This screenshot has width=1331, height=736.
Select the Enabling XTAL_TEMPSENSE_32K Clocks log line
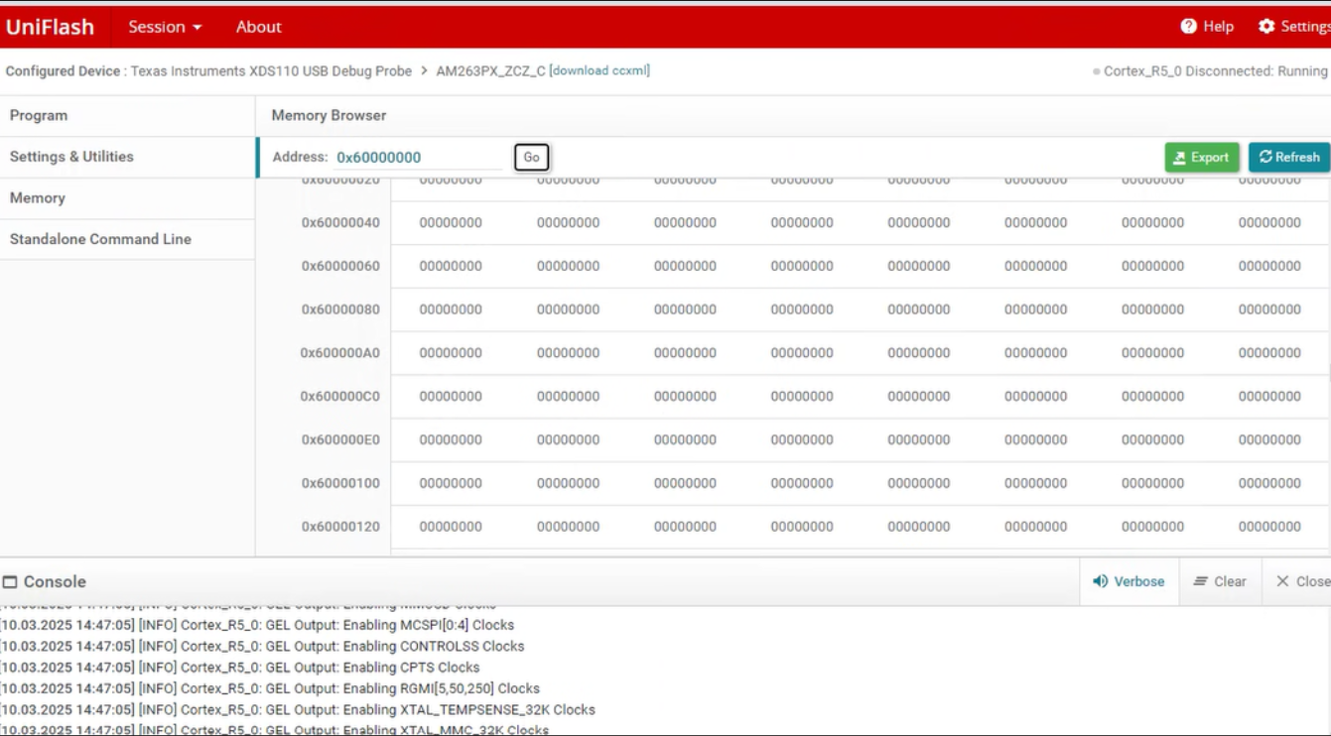(298, 710)
